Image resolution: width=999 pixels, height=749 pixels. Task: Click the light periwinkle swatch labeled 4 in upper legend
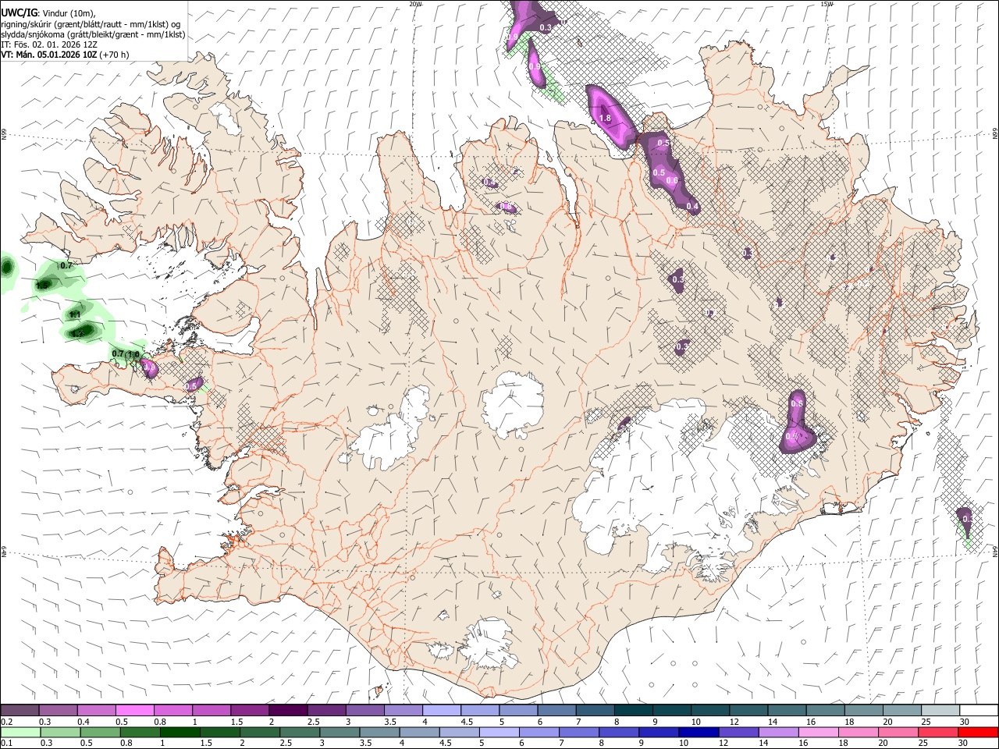(442, 710)
